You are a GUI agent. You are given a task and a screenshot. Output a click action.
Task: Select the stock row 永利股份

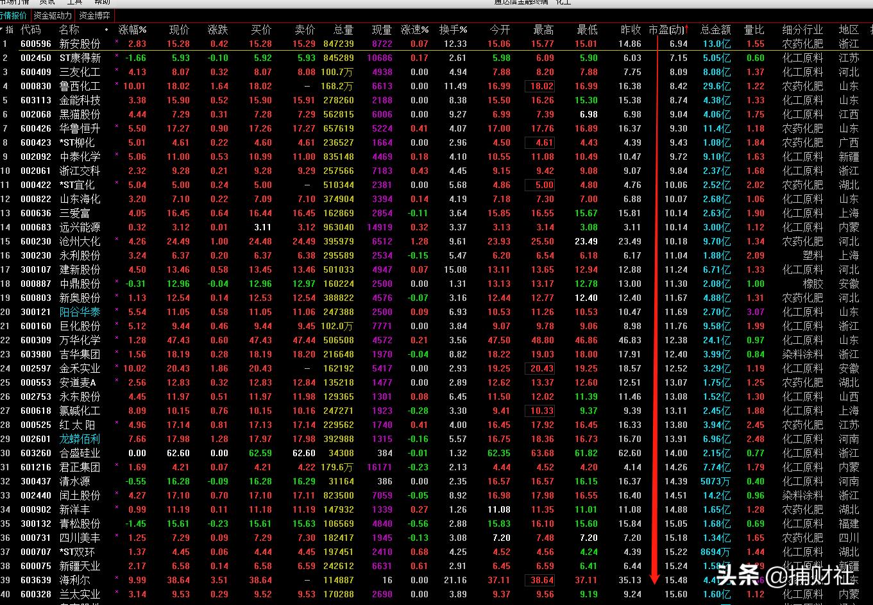80,255
